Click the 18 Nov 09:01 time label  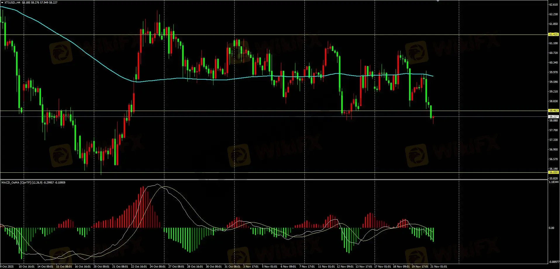(x=401, y=267)
